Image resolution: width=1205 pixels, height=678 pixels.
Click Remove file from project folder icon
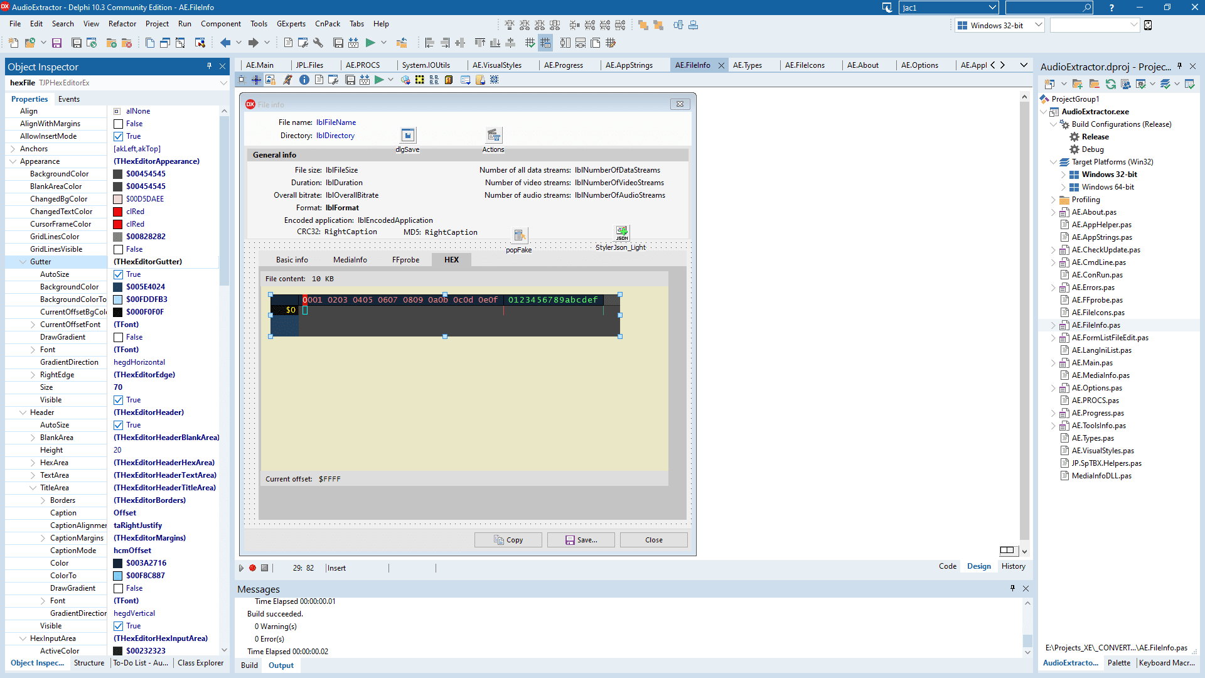tap(127, 43)
